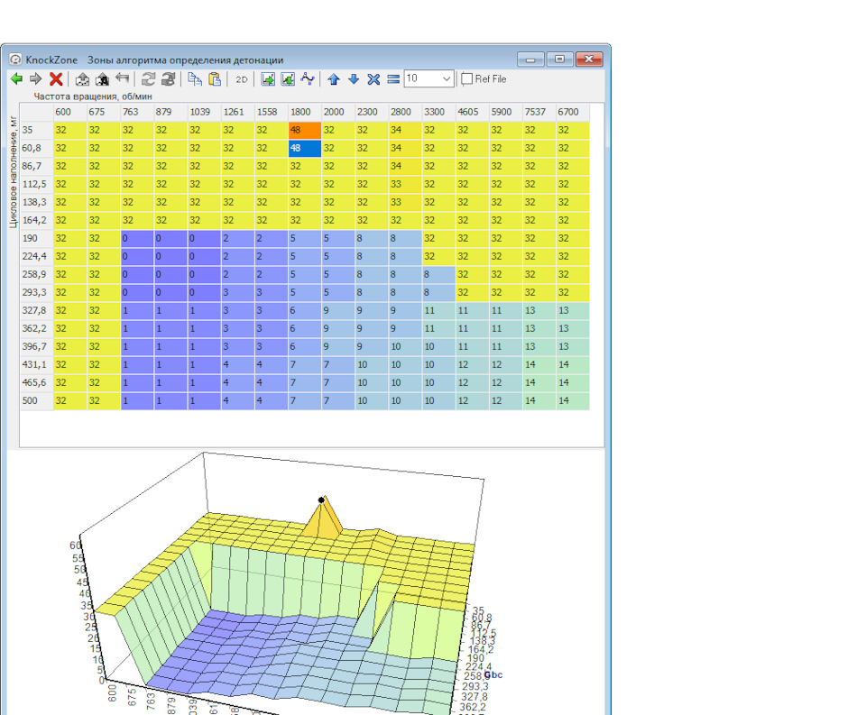Paste data with the clipboard icon
This screenshot has height=715, width=866.
[215, 79]
